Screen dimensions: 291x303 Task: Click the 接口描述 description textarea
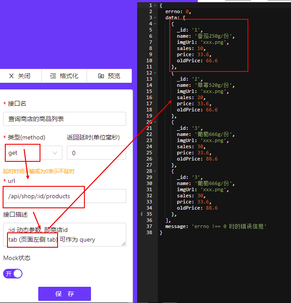coord(65,235)
